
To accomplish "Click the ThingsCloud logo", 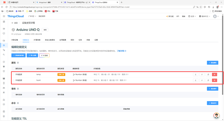I will tap(16, 16).
